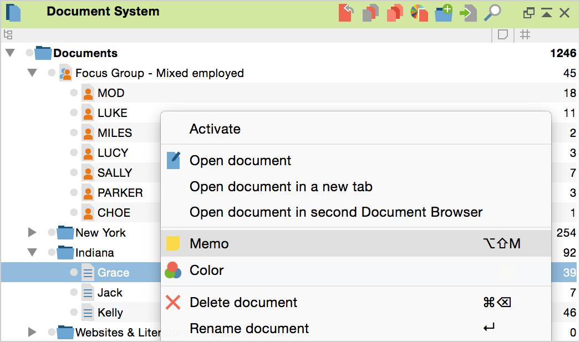This screenshot has width=580, height=342.
Task: Click the hash count column header
Action: tap(525, 35)
